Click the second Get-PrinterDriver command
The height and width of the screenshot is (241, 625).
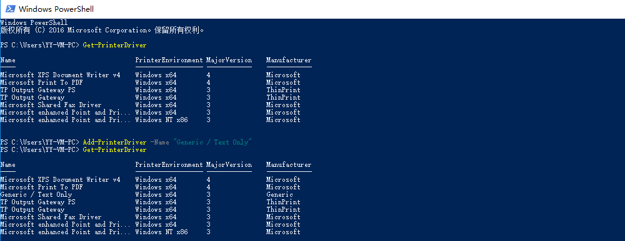click(x=115, y=149)
